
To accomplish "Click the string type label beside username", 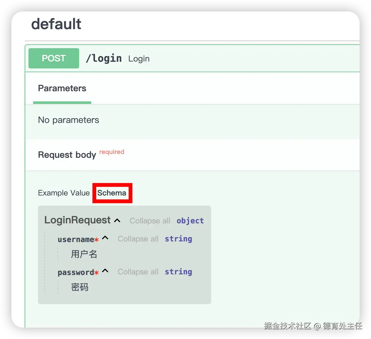I will coord(178,239).
